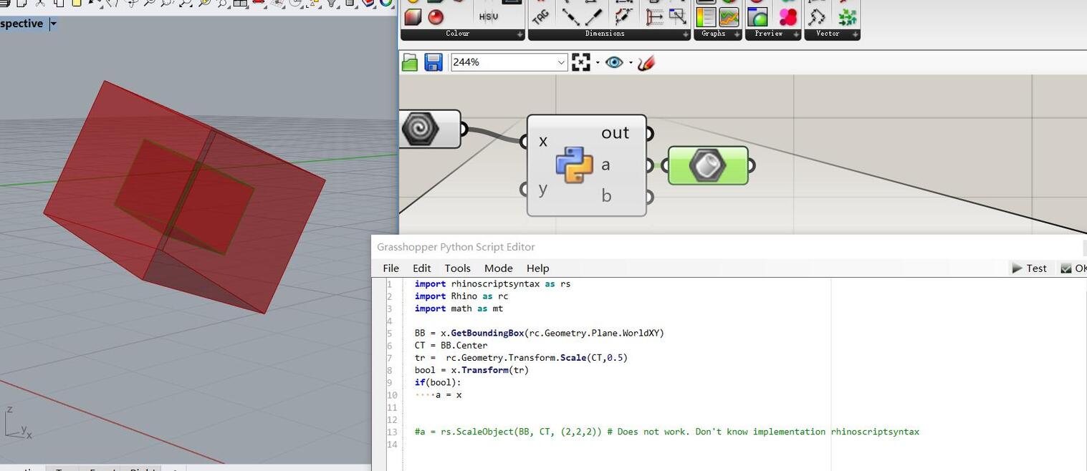Select the gradient cube Colour component
Screen dimensions: 1087x471
click(x=413, y=16)
